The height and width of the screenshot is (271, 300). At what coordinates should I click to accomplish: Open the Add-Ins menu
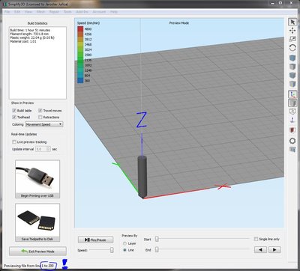click(x=82, y=12)
